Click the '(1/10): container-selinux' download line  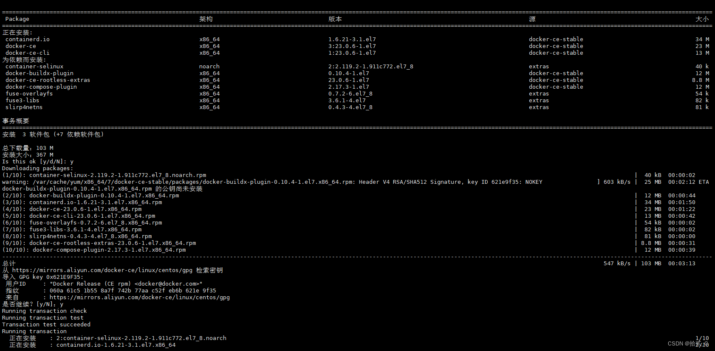104,175
